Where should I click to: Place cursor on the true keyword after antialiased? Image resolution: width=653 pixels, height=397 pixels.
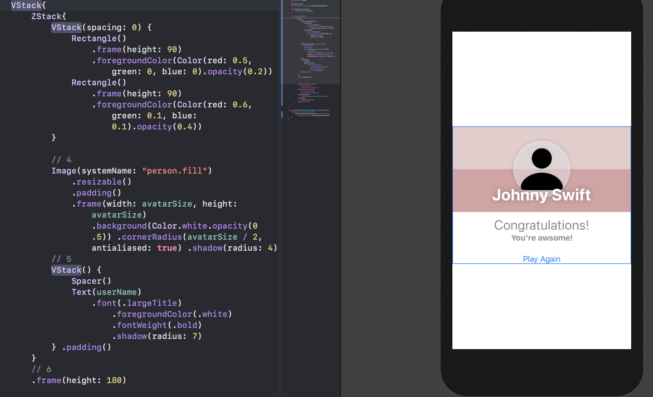pos(167,248)
